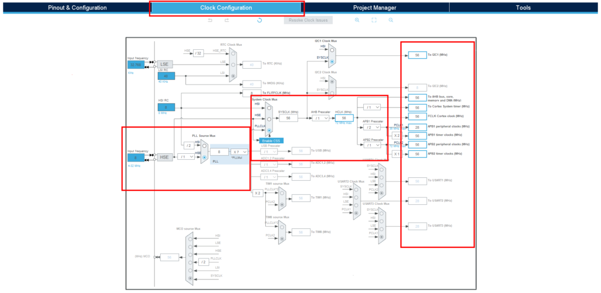Click the redo arrow icon
The image size is (601, 293).
(x=227, y=20)
